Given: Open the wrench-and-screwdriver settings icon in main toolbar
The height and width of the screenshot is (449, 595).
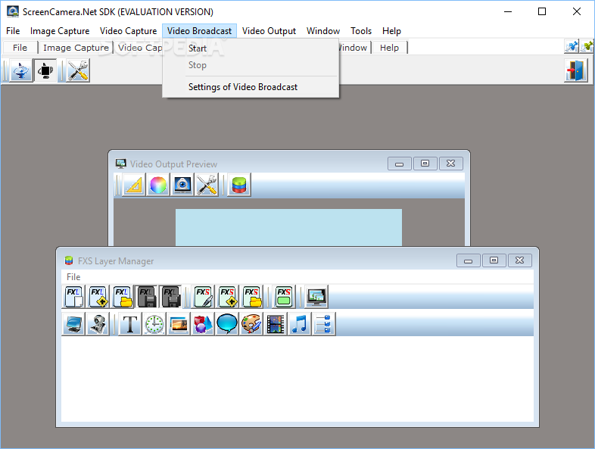Looking at the screenshot, I should click(78, 70).
